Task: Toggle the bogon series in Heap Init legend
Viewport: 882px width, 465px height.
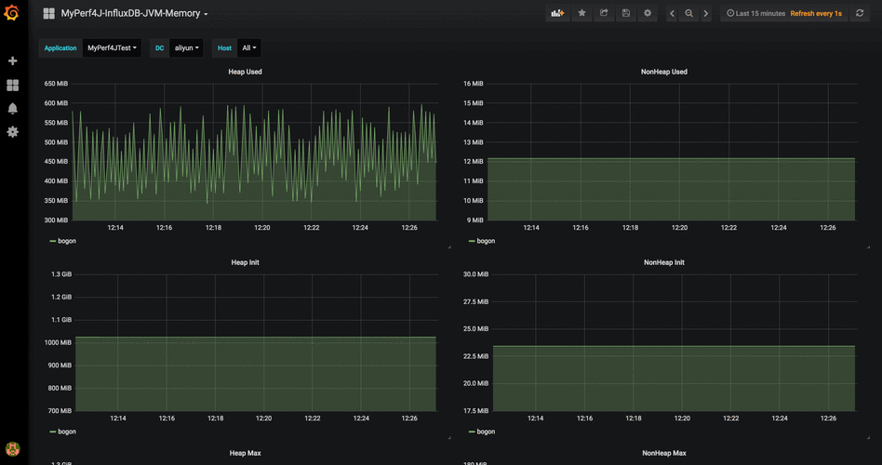Action: pos(66,432)
